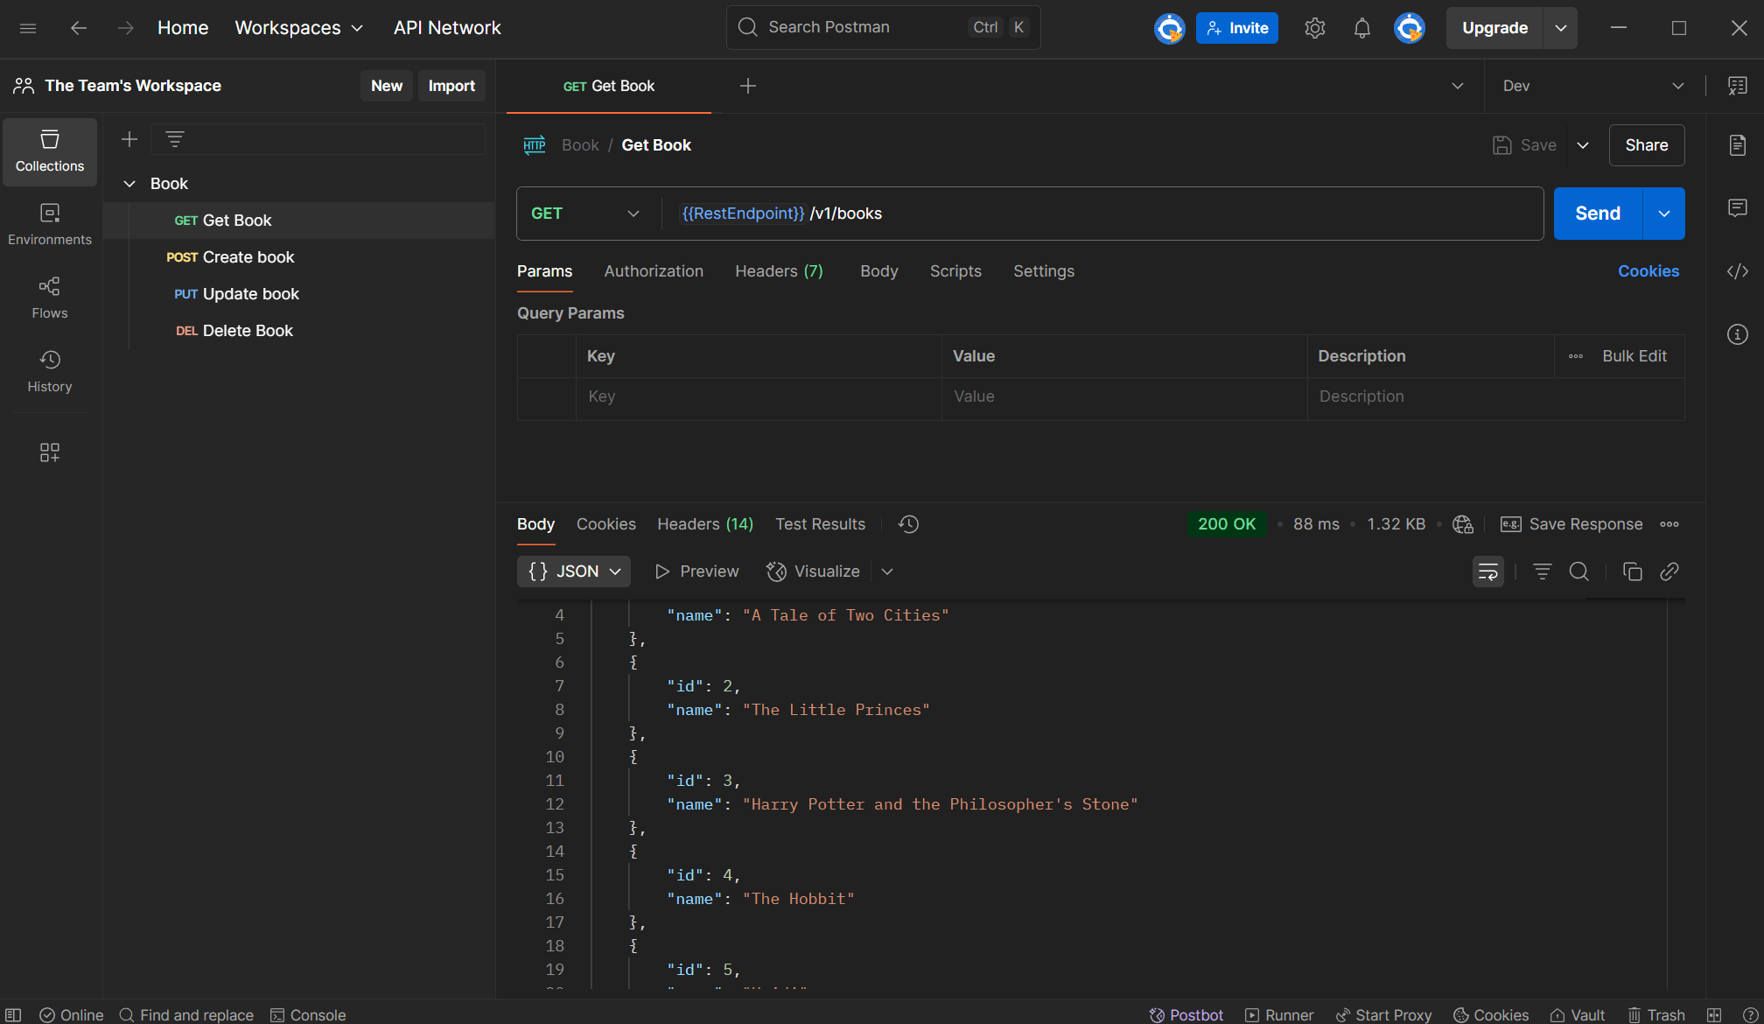Toggle beautify preview of response

[697, 571]
